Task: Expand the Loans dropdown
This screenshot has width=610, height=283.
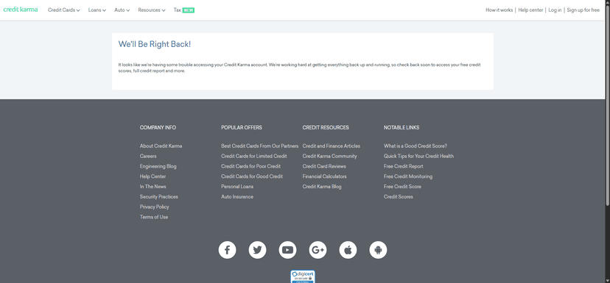Action: 97,10
